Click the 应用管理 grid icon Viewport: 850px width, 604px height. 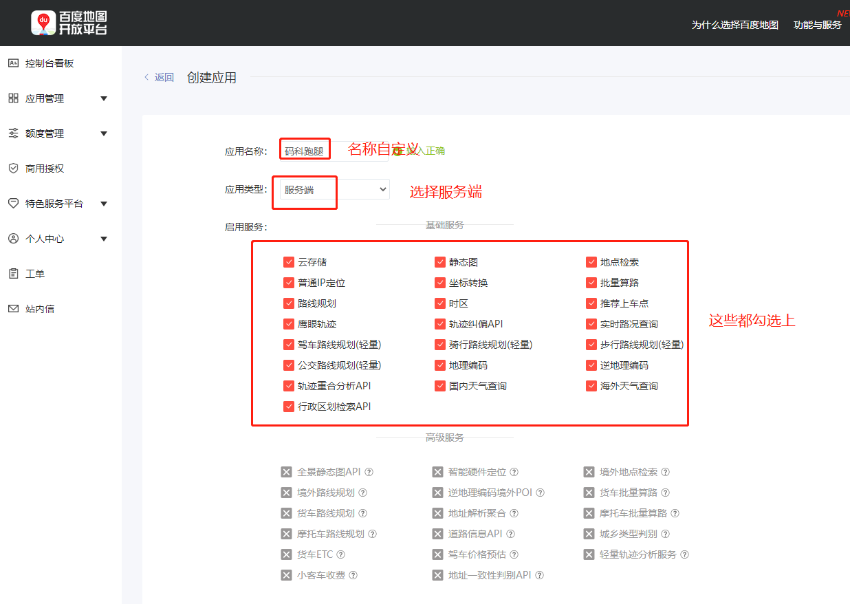pyautogui.click(x=13, y=98)
